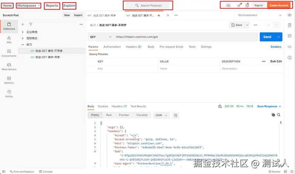Open the History sidebar panel
The width and height of the screenshot is (295, 174).
pyautogui.click(x=9, y=94)
